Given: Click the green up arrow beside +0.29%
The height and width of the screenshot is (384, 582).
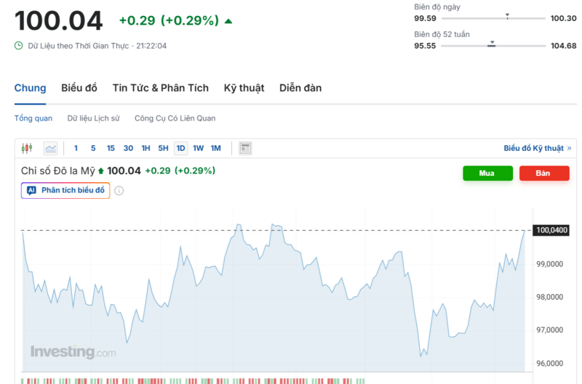Looking at the screenshot, I should 228,21.
